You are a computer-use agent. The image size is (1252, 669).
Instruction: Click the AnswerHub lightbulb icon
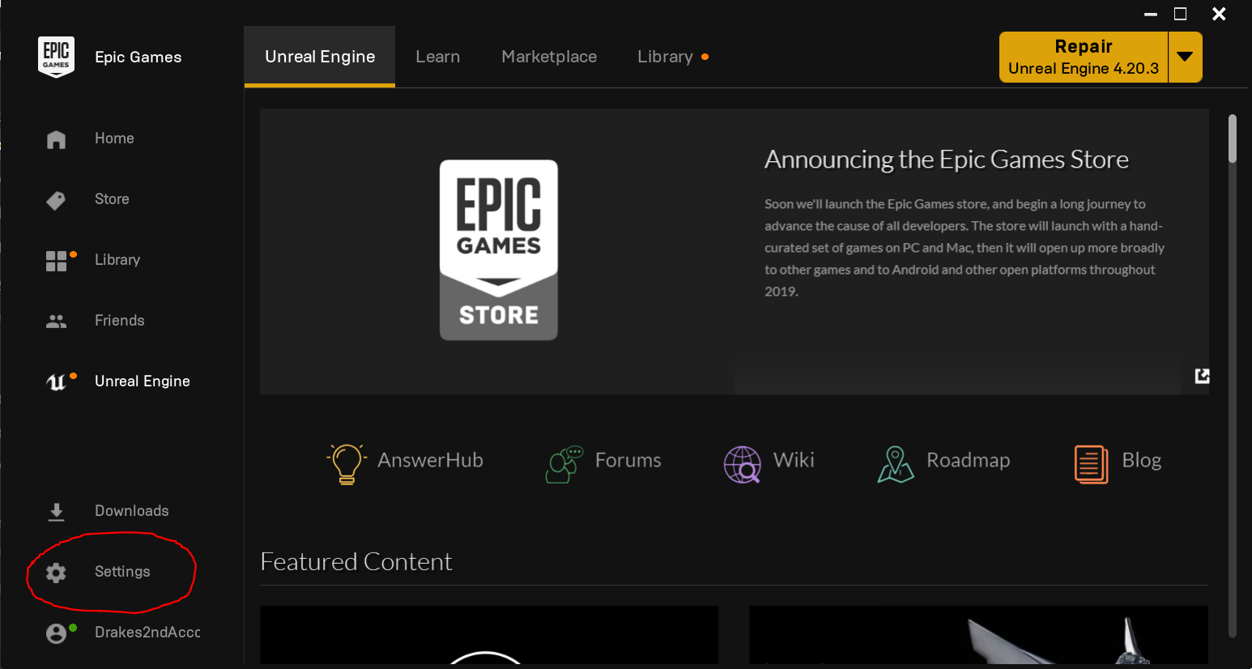click(347, 463)
